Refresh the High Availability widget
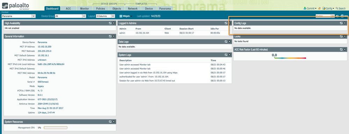 (x=110, y=23)
